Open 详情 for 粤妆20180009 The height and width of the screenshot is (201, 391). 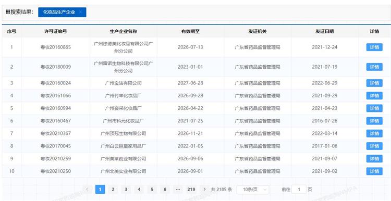pos(374,67)
